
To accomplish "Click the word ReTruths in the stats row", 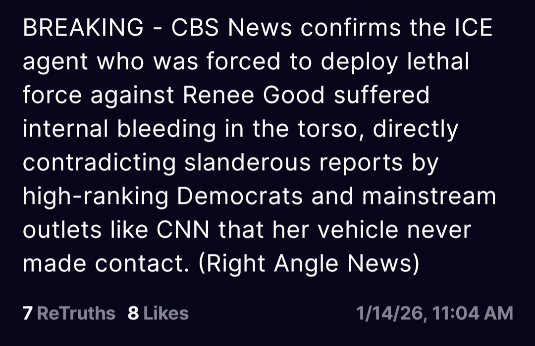I will [76, 313].
